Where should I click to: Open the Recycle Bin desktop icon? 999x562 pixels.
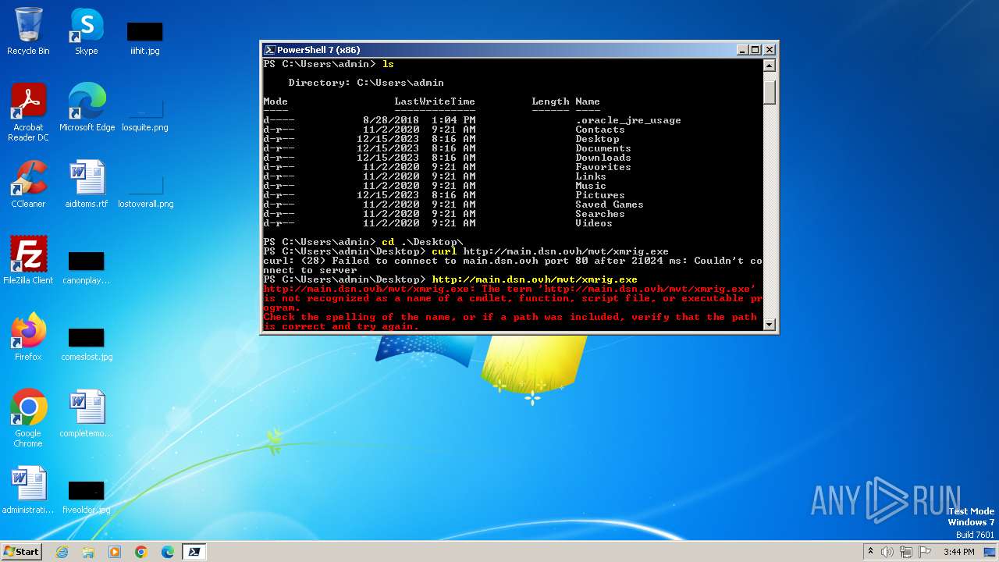pyautogui.click(x=28, y=31)
